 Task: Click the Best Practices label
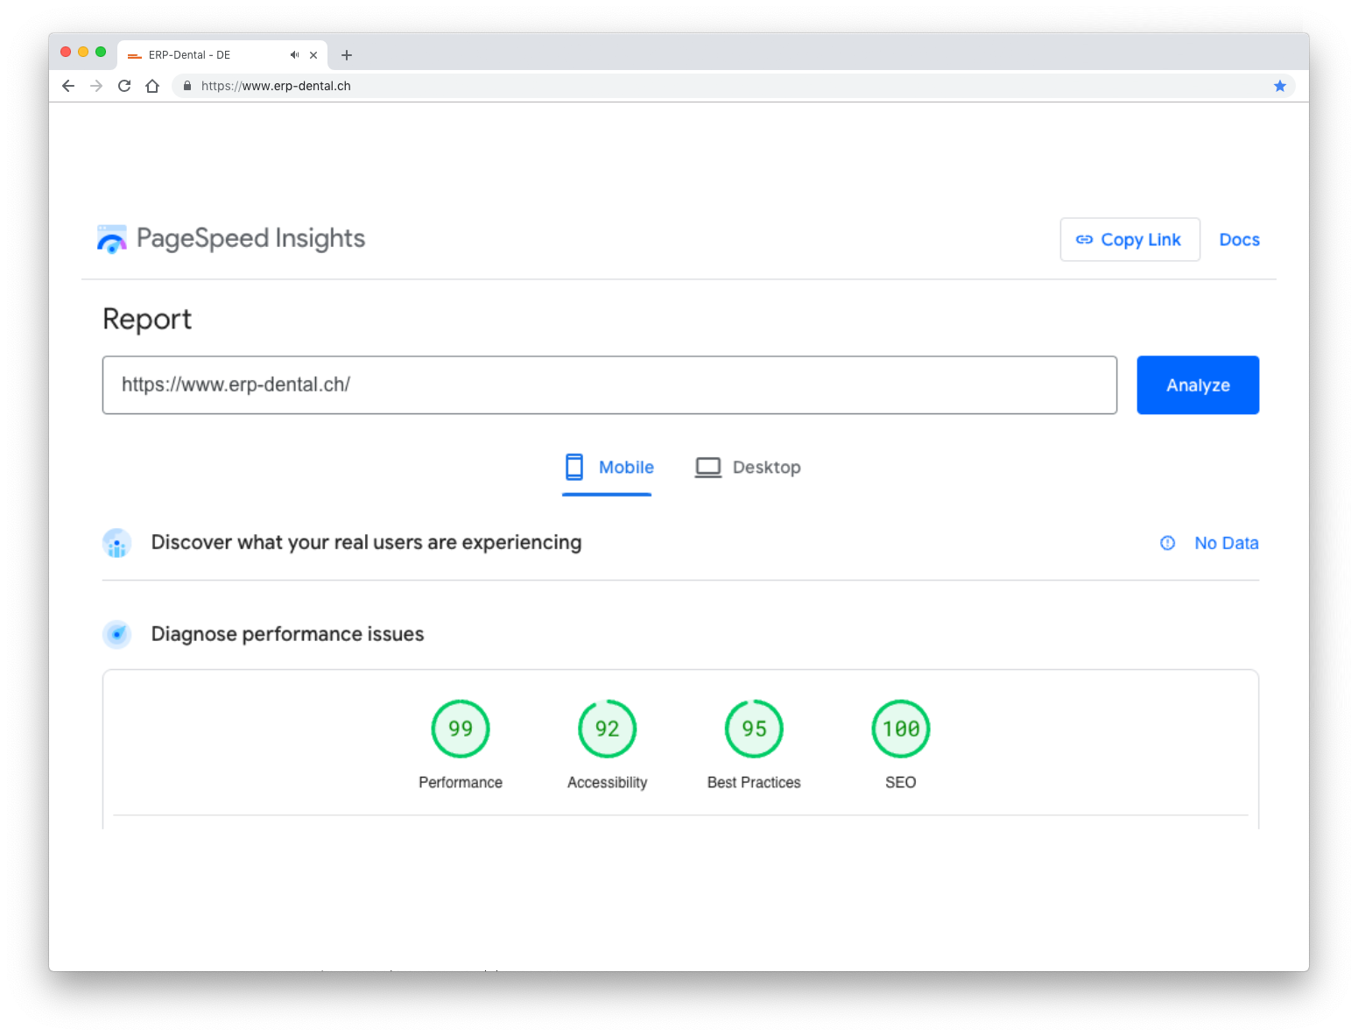tap(754, 782)
